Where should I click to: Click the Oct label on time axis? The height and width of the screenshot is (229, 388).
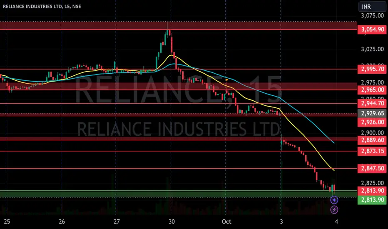tap(226, 222)
